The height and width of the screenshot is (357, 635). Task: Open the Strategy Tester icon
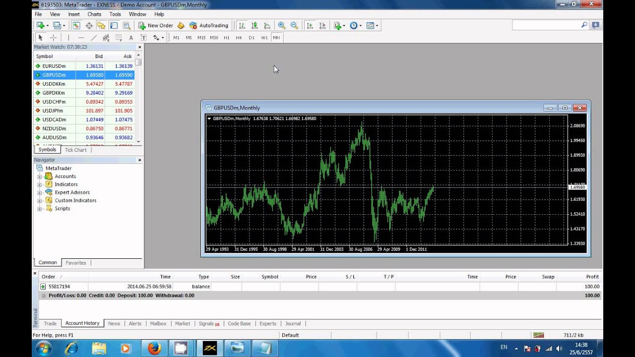coord(126,25)
